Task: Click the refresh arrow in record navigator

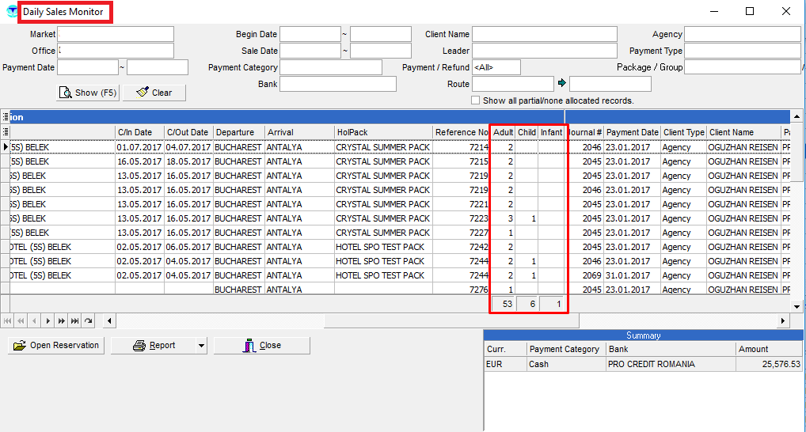Action: click(88, 320)
